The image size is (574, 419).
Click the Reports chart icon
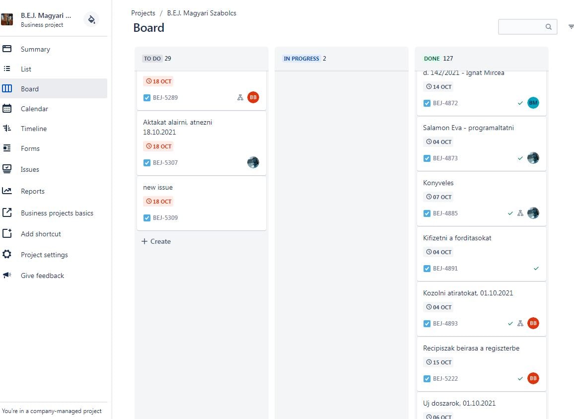7,191
